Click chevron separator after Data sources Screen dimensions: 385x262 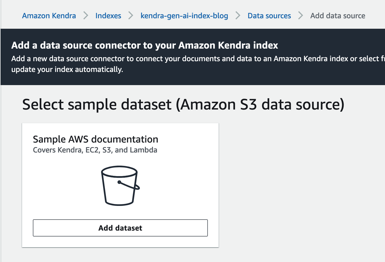300,16
